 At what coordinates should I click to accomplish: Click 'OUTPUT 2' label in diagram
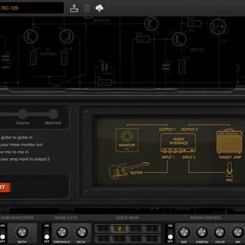click(x=189, y=130)
